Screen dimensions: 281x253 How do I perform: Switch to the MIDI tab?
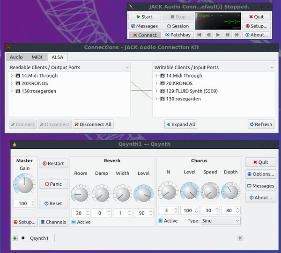(x=37, y=57)
